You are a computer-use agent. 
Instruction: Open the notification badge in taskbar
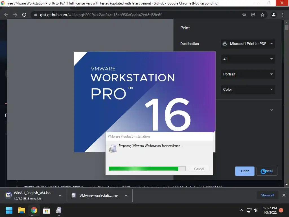click(x=281, y=210)
